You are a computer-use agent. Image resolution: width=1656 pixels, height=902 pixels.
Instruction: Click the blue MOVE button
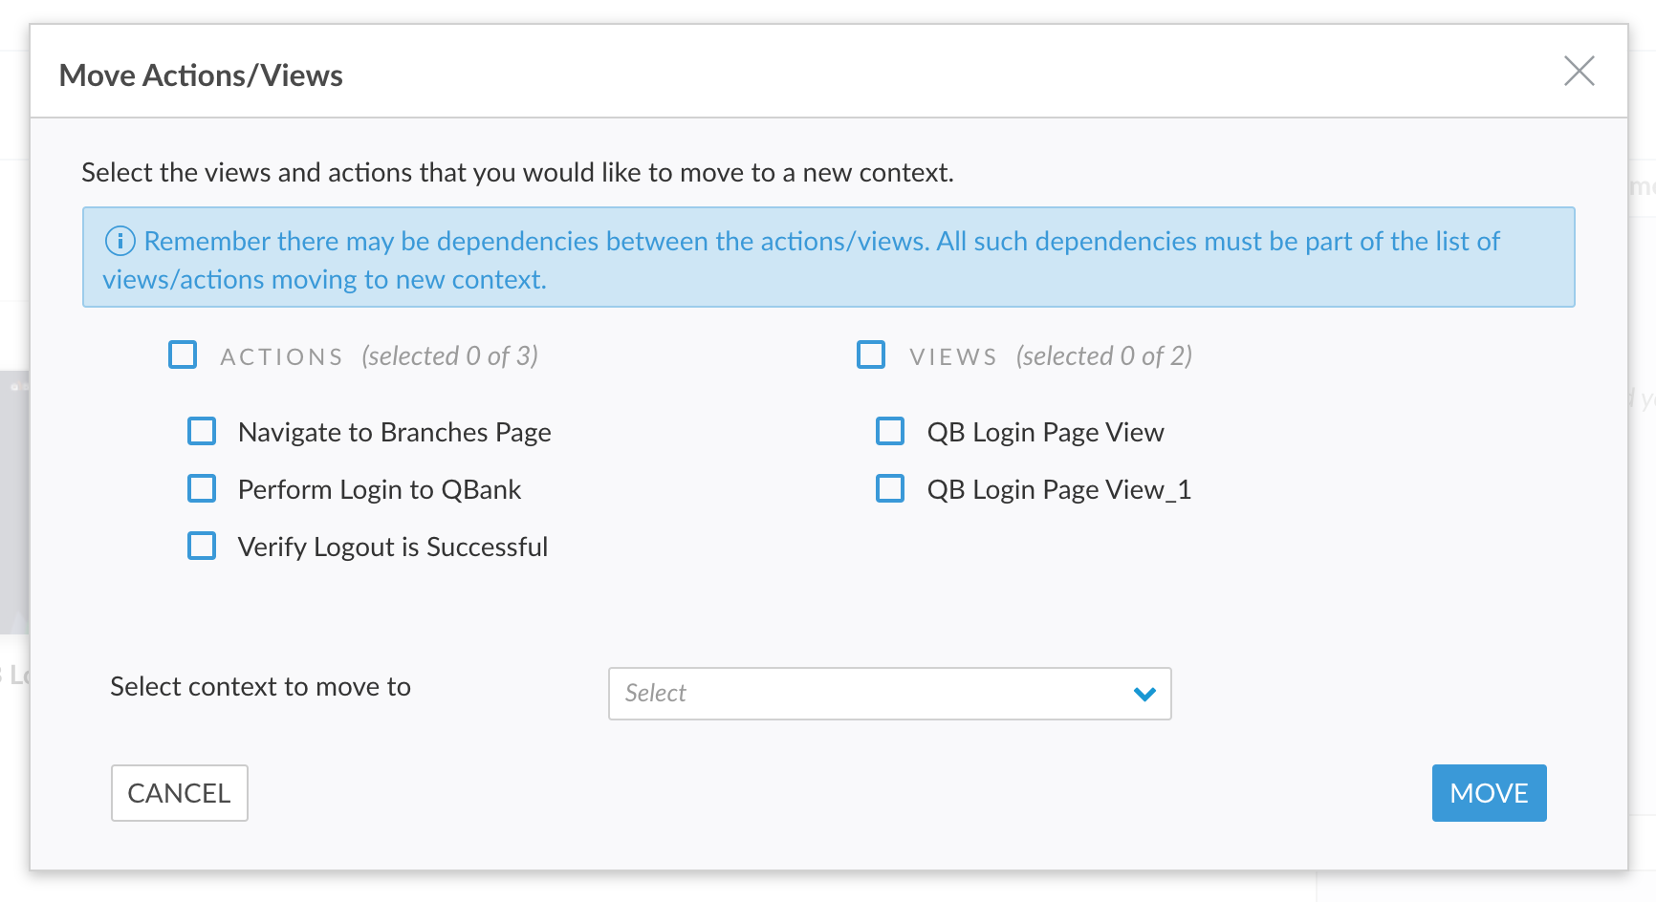pyautogui.click(x=1488, y=793)
